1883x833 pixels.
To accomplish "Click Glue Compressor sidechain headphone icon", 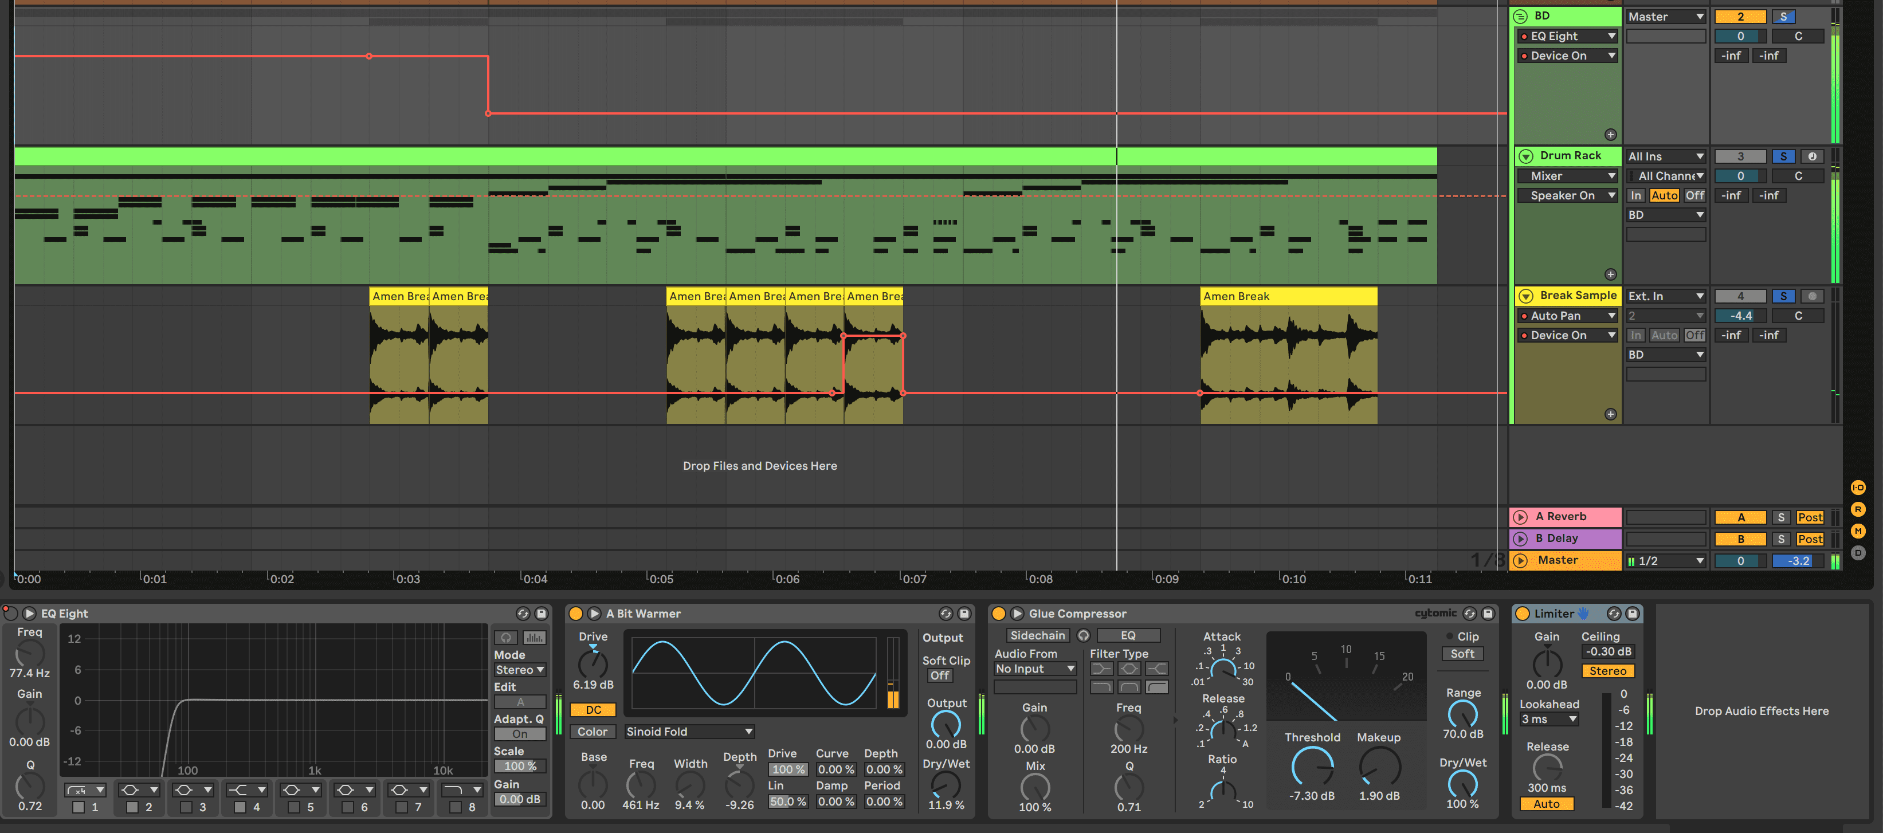I will point(1083,636).
